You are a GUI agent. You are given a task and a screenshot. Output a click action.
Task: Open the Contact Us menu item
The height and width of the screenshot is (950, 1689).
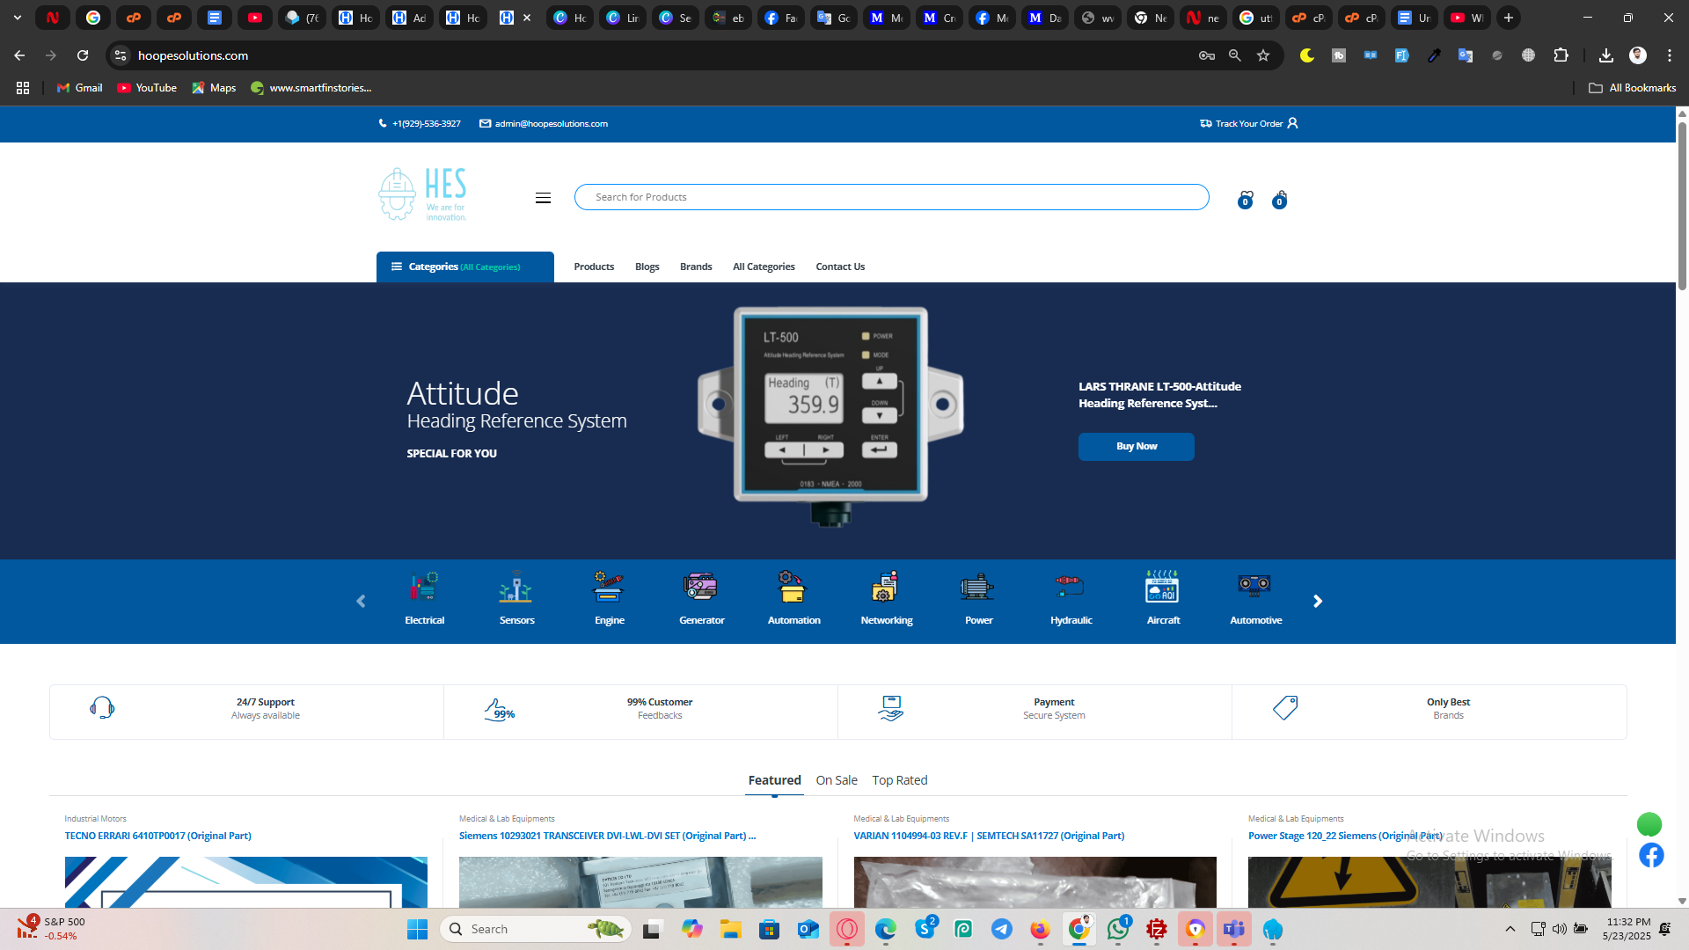coord(840,267)
